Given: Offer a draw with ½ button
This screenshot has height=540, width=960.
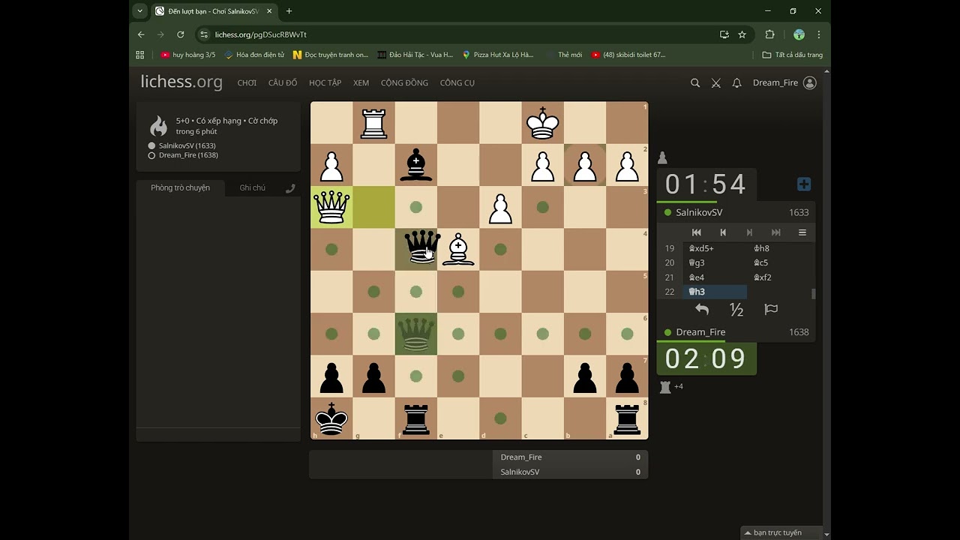Looking at the screenshot, I should pyautogui.click(x=736, y=310).
